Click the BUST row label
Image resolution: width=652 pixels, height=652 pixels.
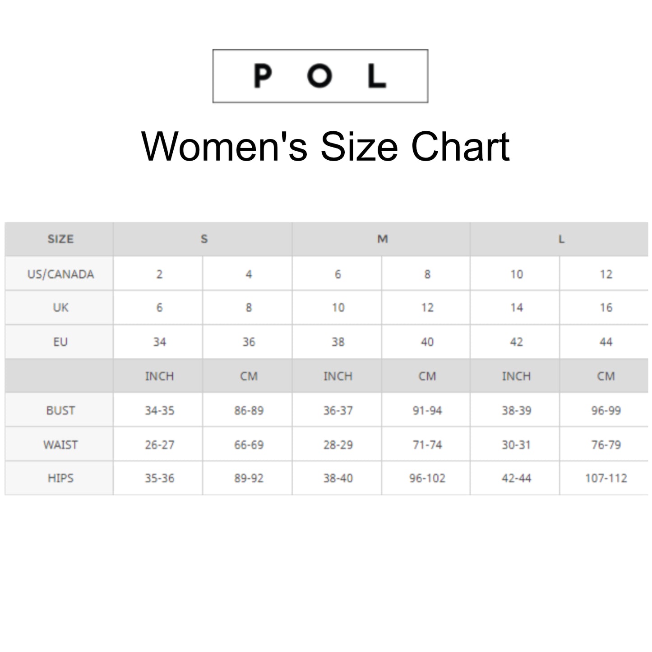pos(60,411)
